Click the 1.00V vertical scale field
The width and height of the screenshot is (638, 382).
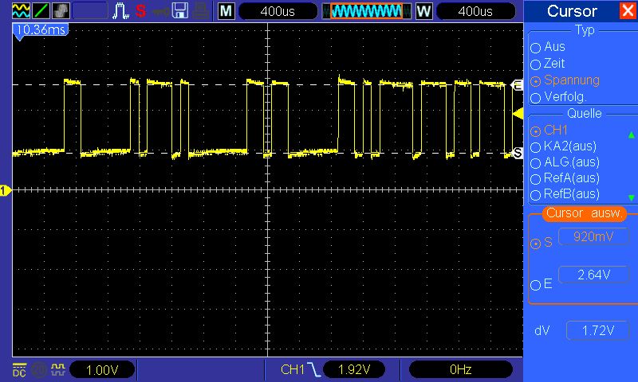tap(102, 370)
